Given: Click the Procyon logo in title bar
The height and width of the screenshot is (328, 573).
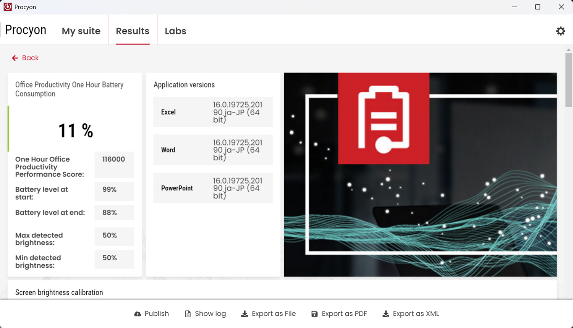Looking at the screenshot, I should pos(8,7).
